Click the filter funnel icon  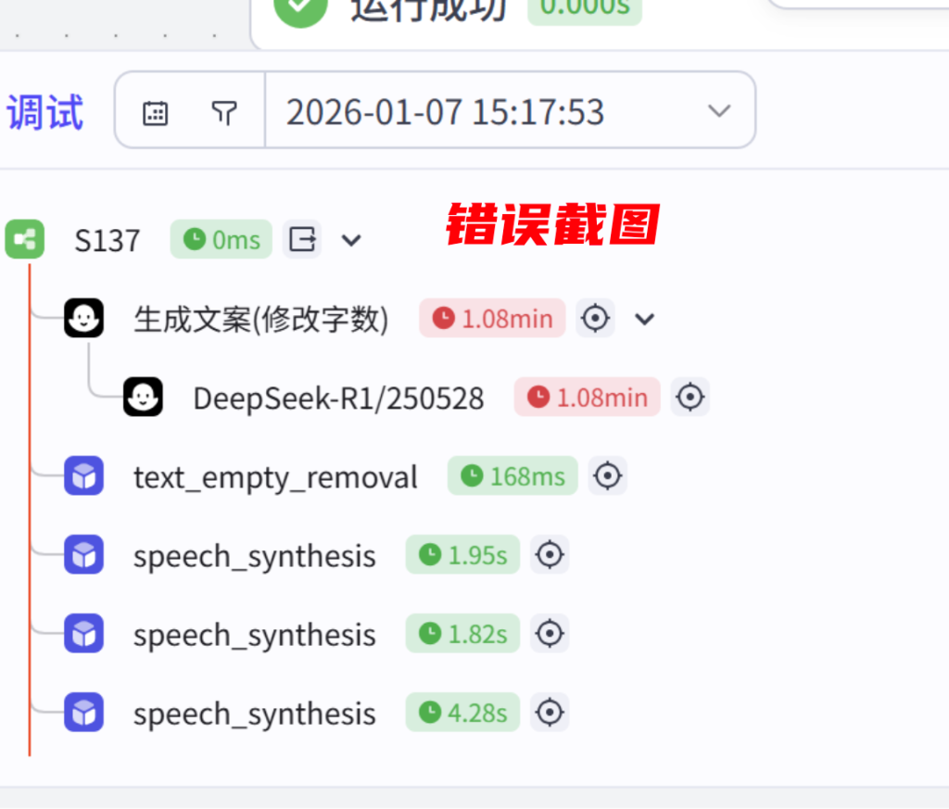click(224, 113)
